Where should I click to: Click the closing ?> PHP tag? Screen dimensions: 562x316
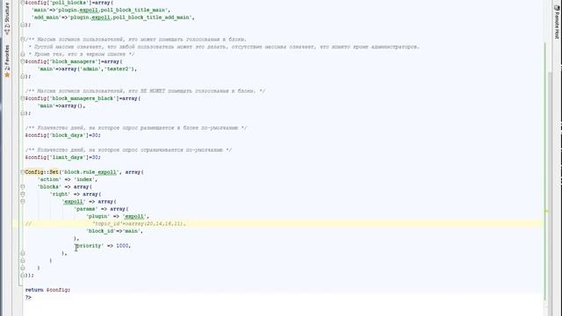click(28, 298)
